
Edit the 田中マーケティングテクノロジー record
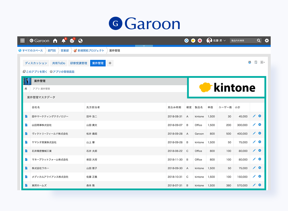pyautogui.click(x=254, y=116)
